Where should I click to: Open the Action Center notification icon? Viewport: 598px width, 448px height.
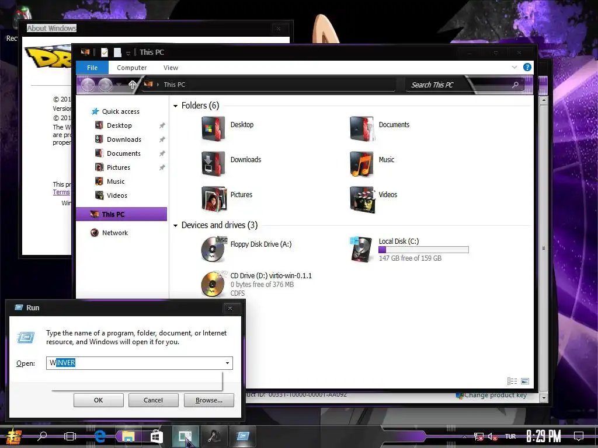pyautogui.click(x=579, y=436)
